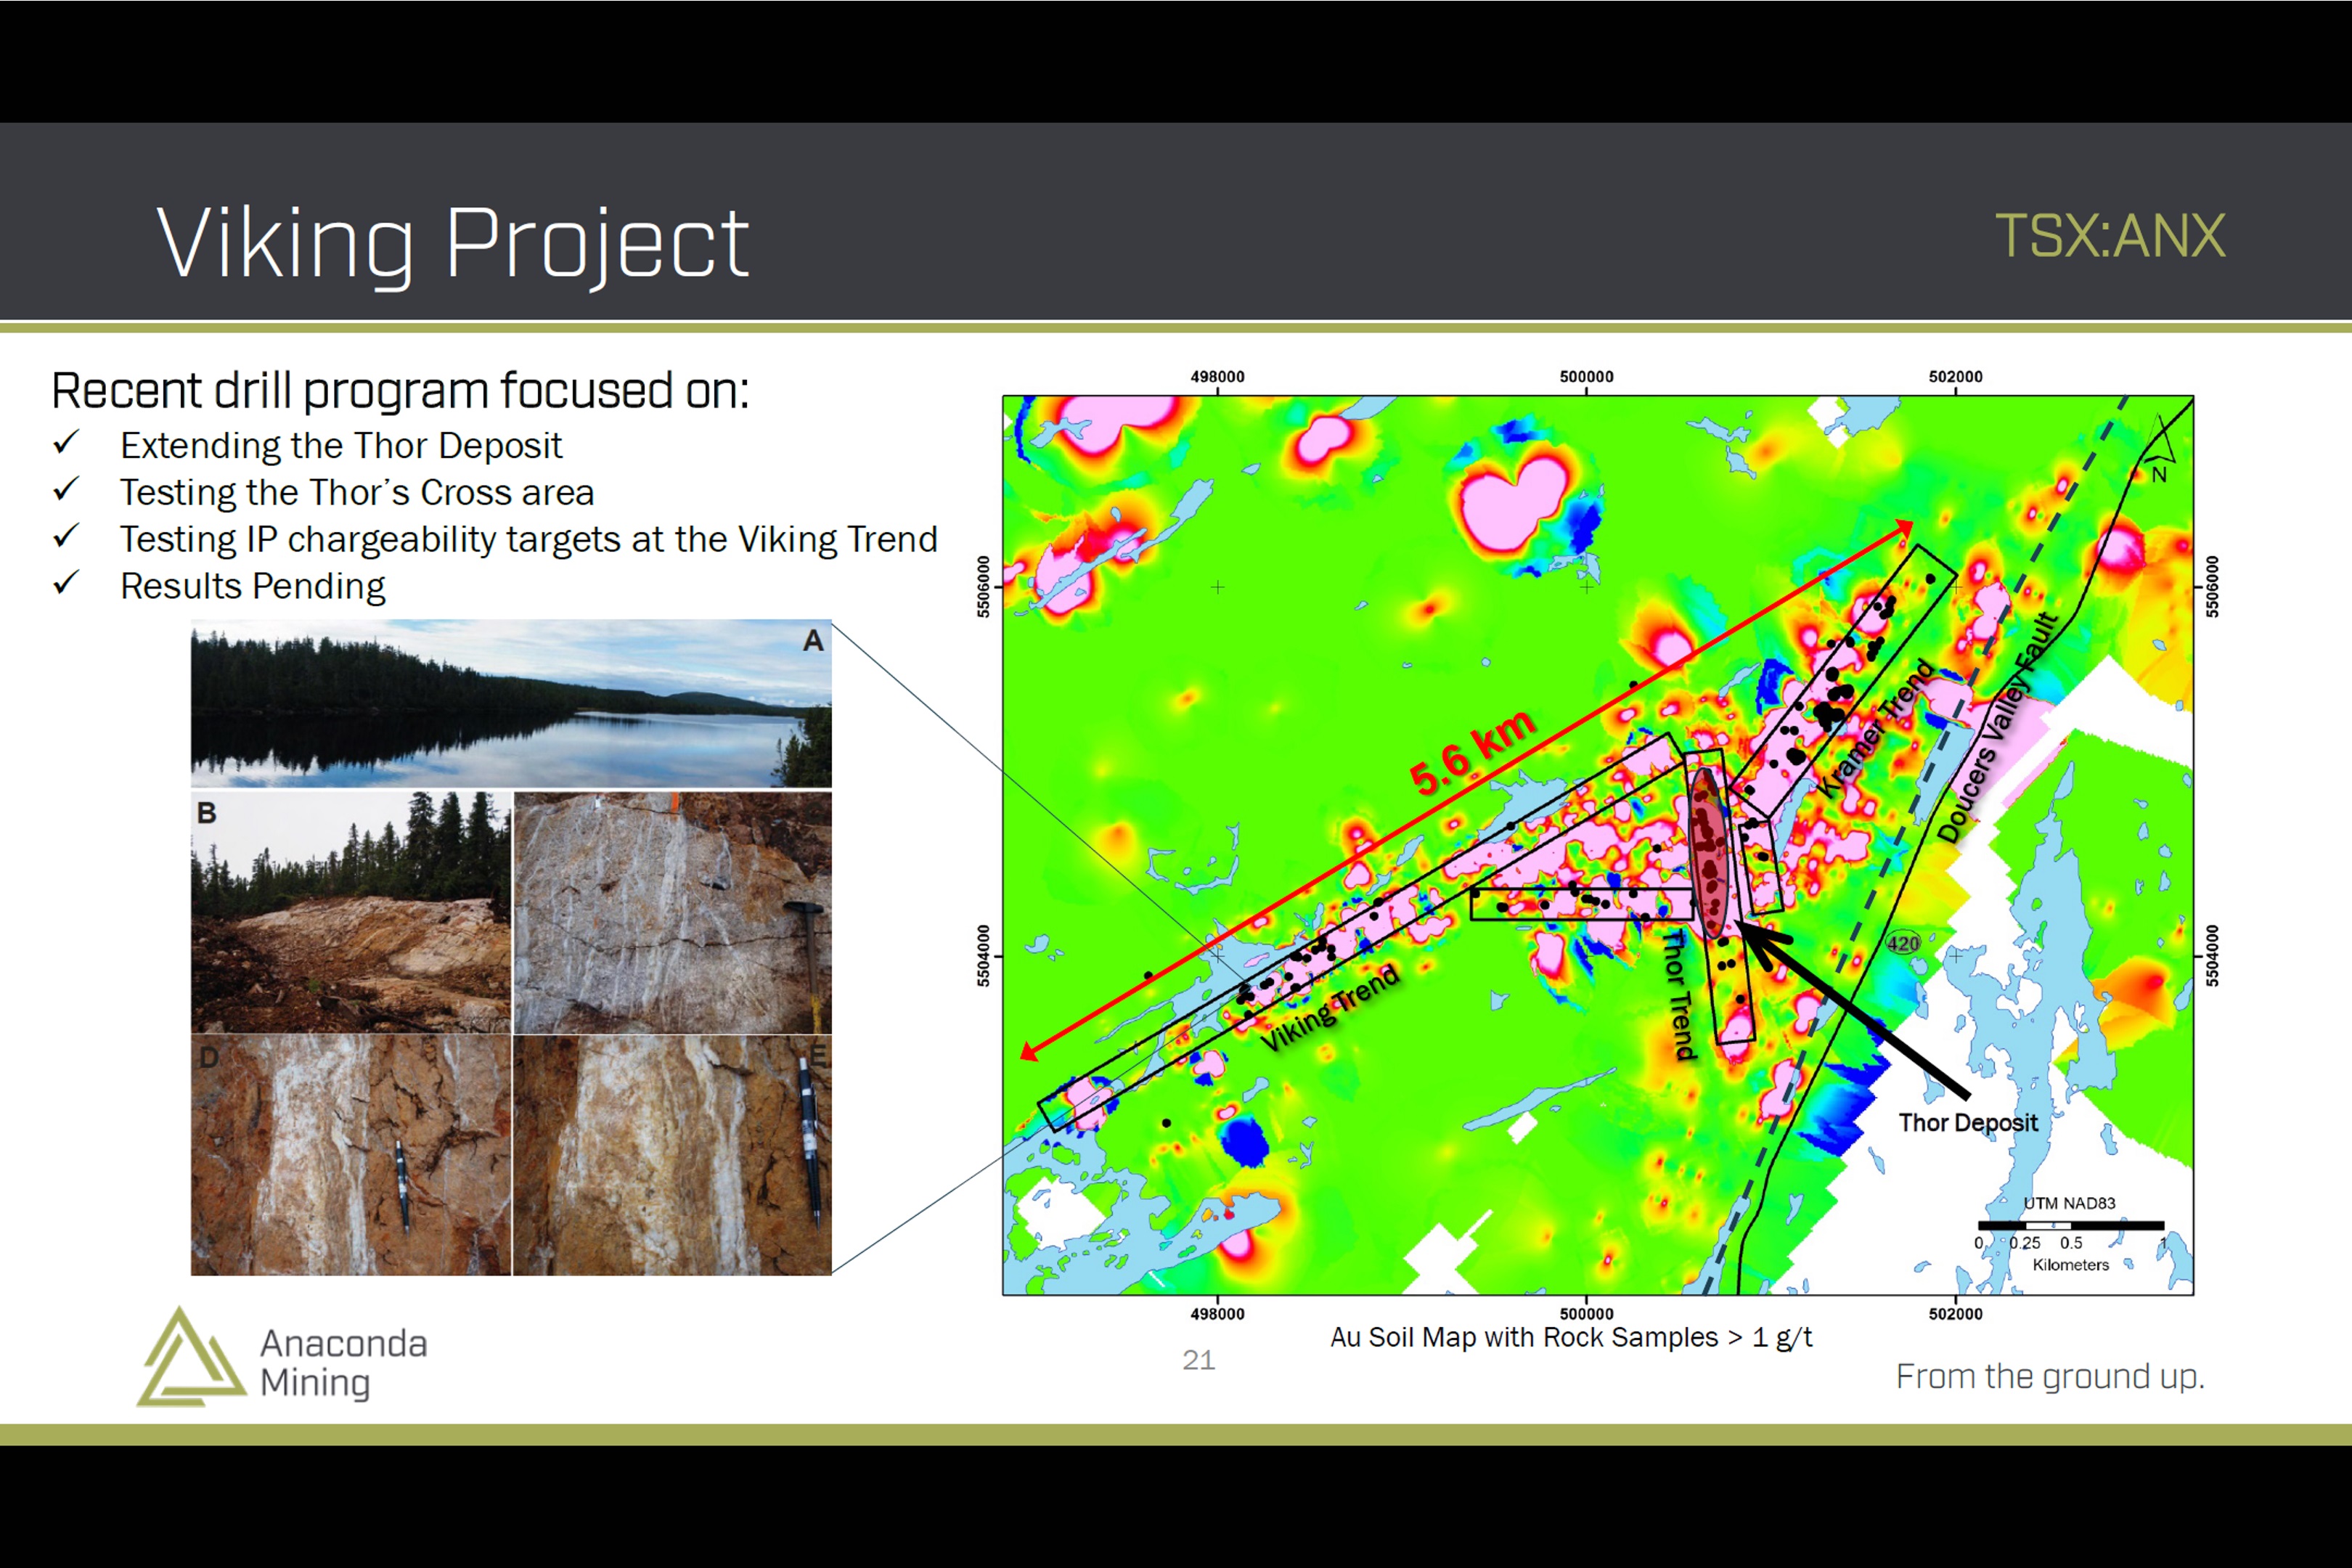Click the 'Anaconda Mining' company name
The image size is (2352, 1568).
(x=343, y=1362)
